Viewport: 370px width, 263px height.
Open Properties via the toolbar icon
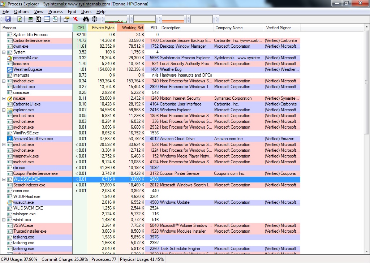click(x=66, y=19)
